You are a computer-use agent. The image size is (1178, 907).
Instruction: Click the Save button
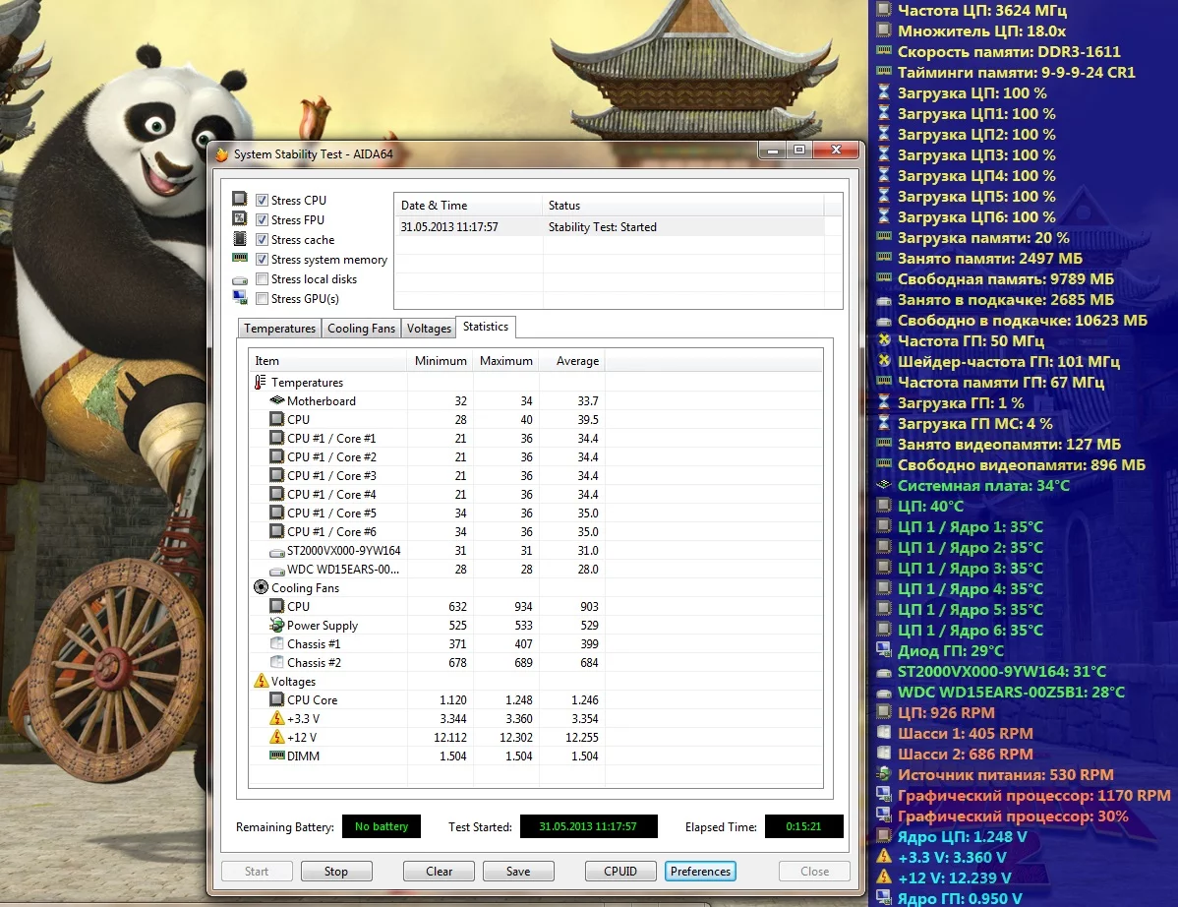point(518,871)
